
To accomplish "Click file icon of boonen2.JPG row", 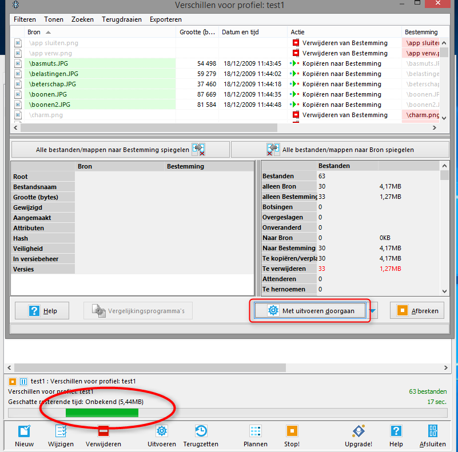I will (x=18, y=105).
